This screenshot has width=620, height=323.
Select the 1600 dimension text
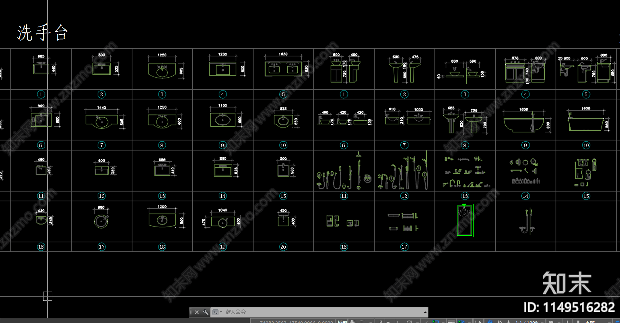click(x=585, y=108)
